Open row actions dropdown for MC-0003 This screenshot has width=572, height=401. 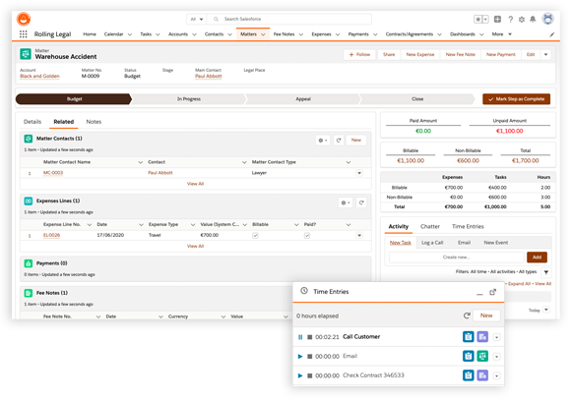click(359, 173)
